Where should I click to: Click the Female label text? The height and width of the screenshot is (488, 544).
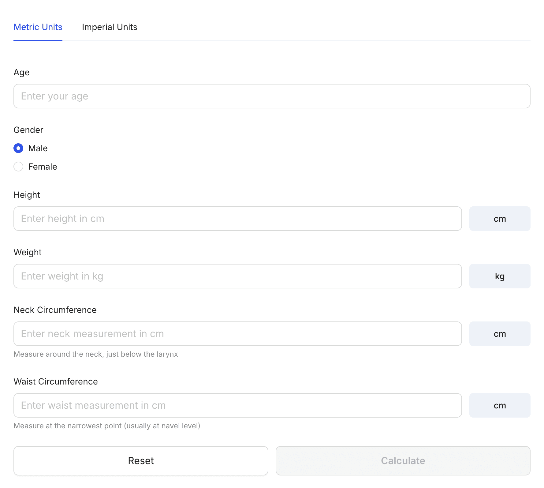coord(43,167)
